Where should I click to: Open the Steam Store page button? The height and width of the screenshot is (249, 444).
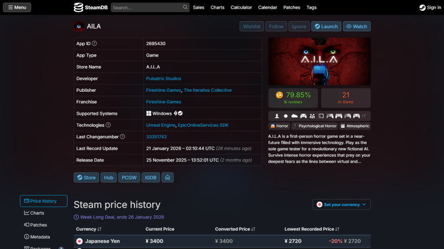tap(86, 178)
